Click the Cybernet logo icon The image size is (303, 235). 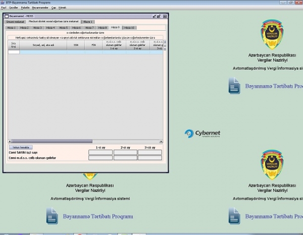point(189,133)
